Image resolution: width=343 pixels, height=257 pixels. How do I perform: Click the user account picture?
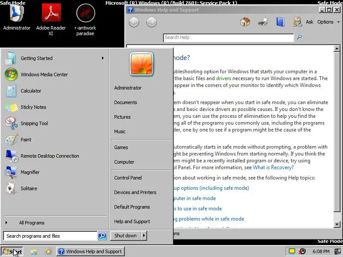(x=141, y=64)
